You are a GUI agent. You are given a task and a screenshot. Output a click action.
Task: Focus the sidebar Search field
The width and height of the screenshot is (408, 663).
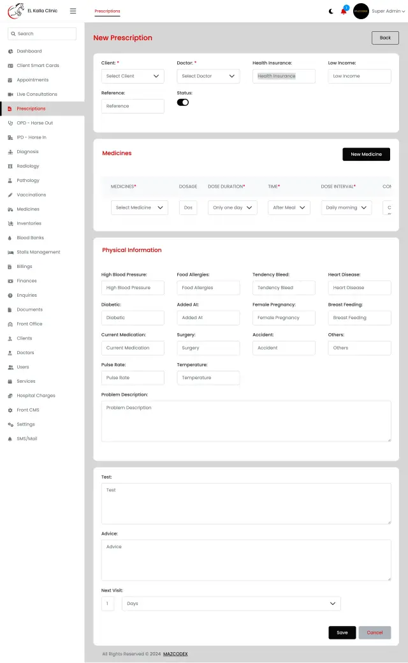(42, 34)
